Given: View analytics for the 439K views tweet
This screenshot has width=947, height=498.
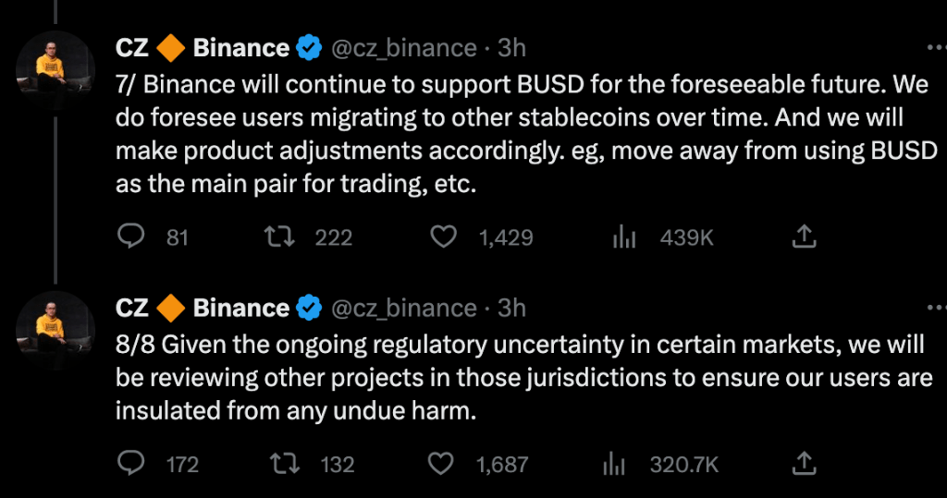Looking at the screenshot, I should pos(625,237).
